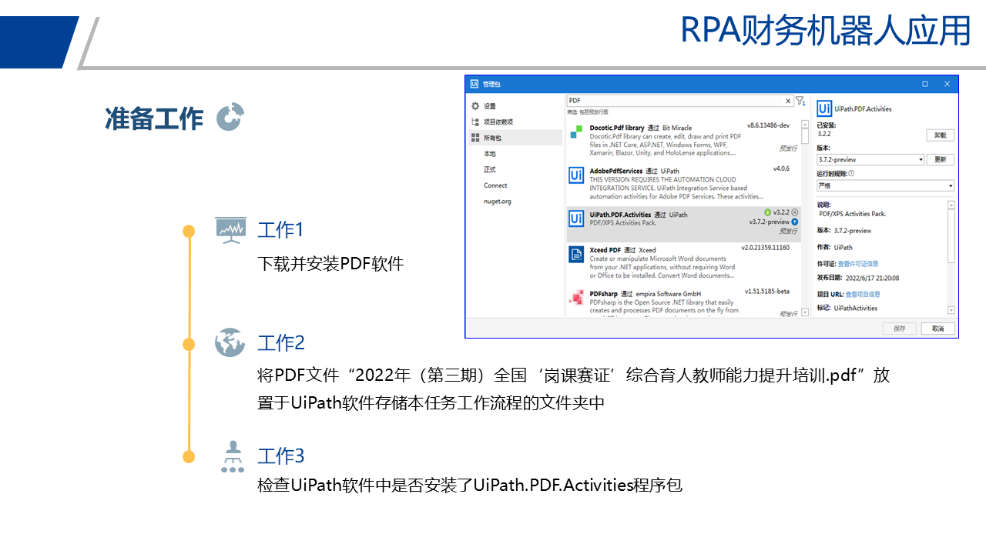Click the UiPath.PDF.Activities list icon
986x554 pixels.
tap(576, 218)
